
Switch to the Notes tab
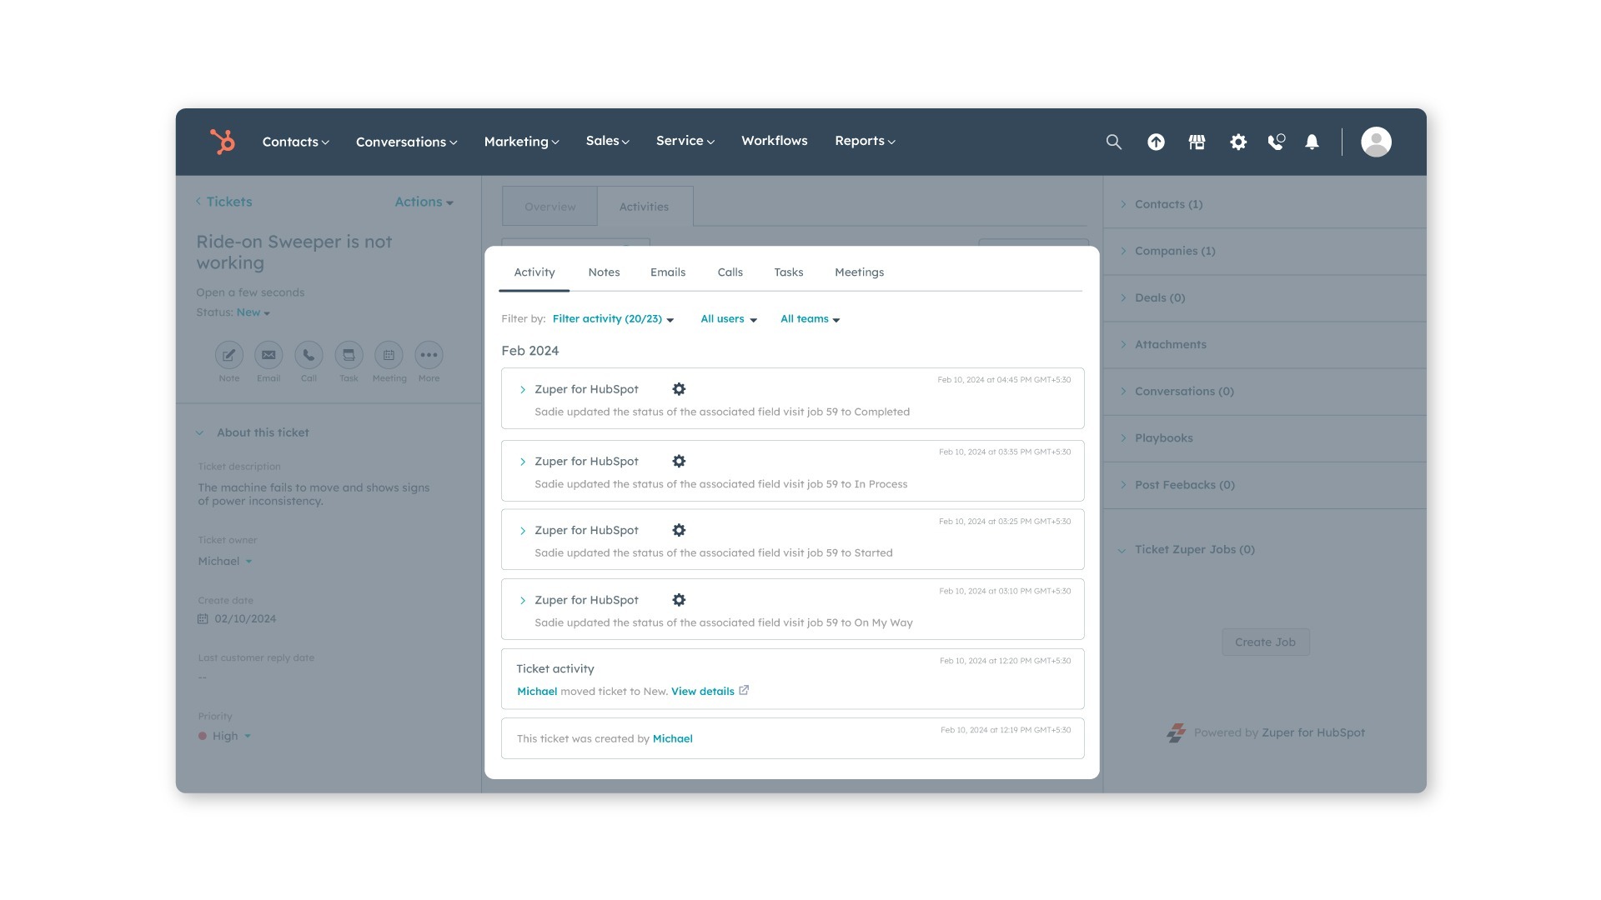[x=604, y=272]
